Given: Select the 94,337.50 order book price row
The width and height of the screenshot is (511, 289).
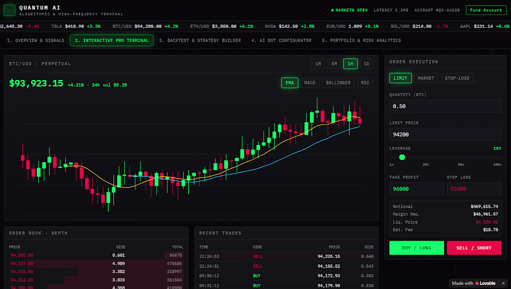Looking at the screenshot, I should (96, 263).
